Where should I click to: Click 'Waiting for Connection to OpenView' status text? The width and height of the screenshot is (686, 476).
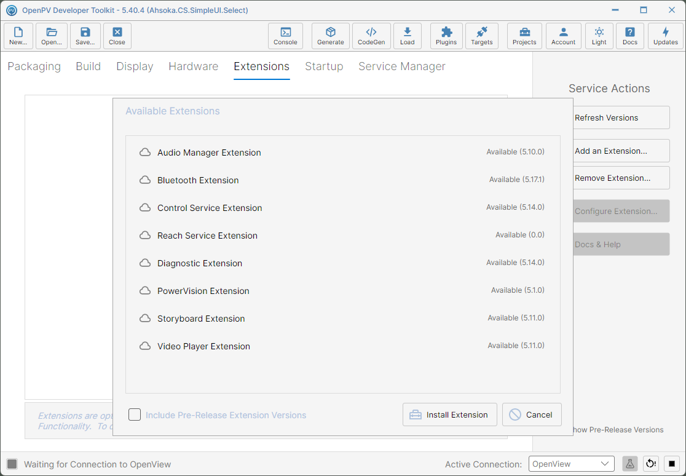click(98, 464)
